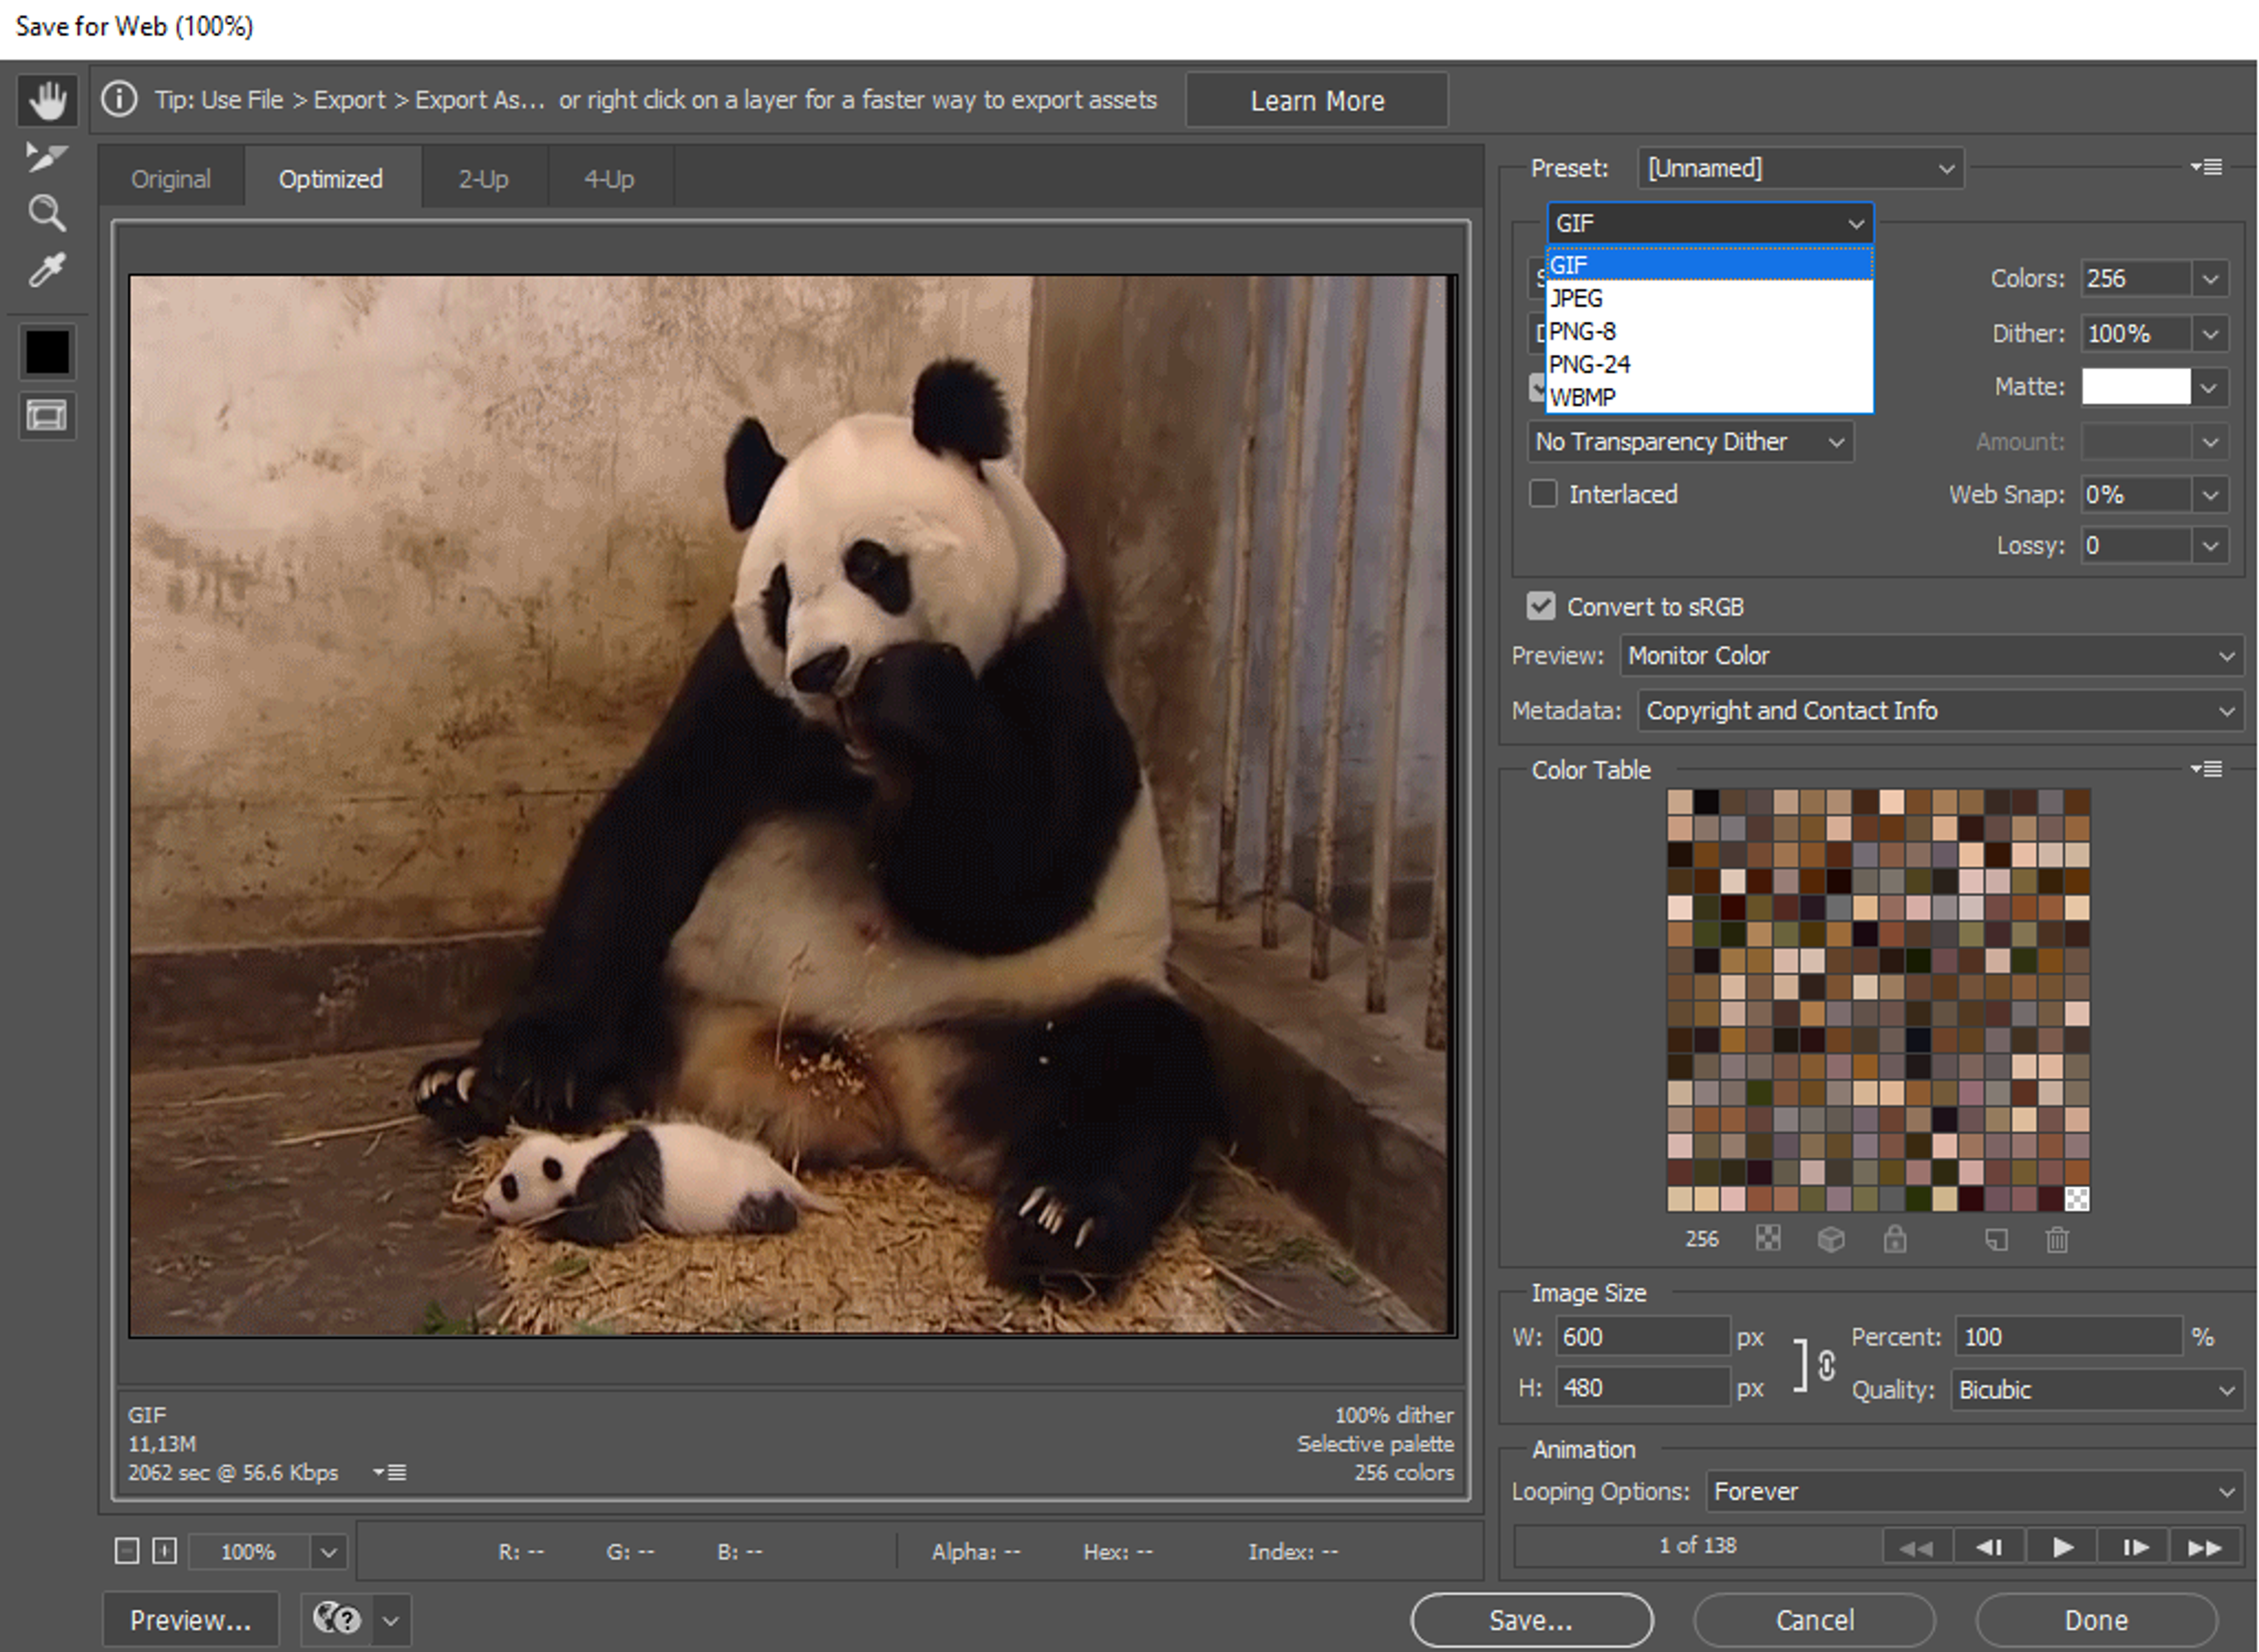This screenshot has width=2259, height=1652.
Task: Toggle slices visibility icon
Action: (46, 415)
